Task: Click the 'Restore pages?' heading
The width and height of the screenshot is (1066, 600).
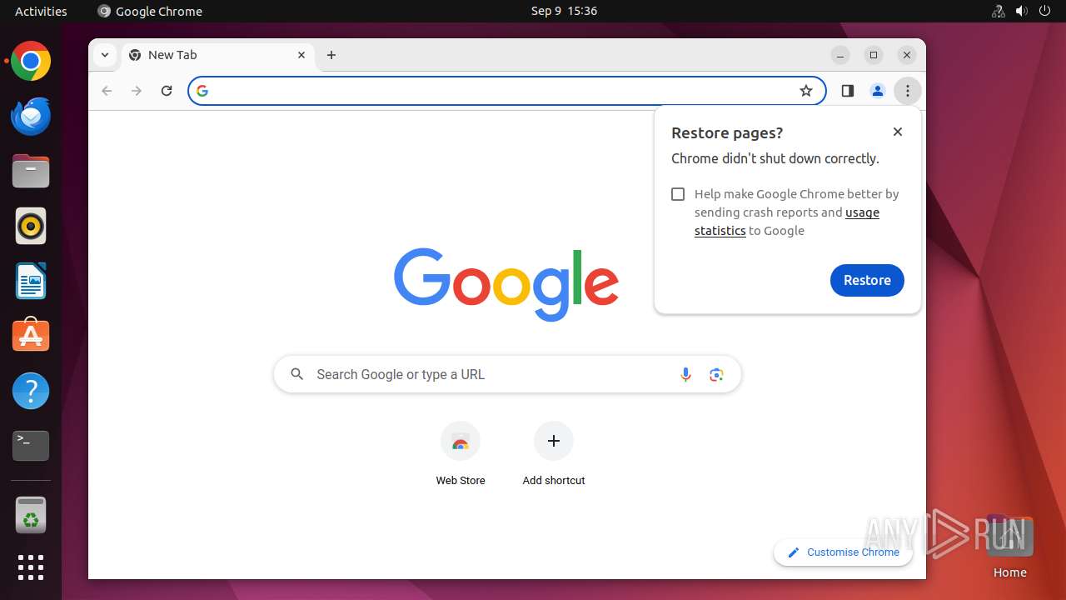Action: (x=727, y=133)
